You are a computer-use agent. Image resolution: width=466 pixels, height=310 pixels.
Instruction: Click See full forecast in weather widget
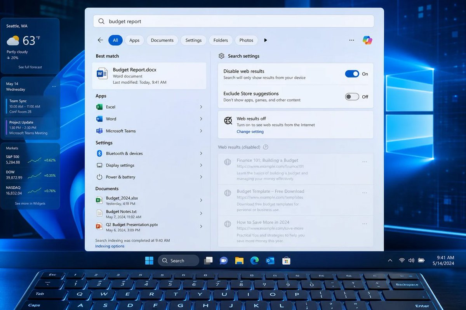pos(30,67)
